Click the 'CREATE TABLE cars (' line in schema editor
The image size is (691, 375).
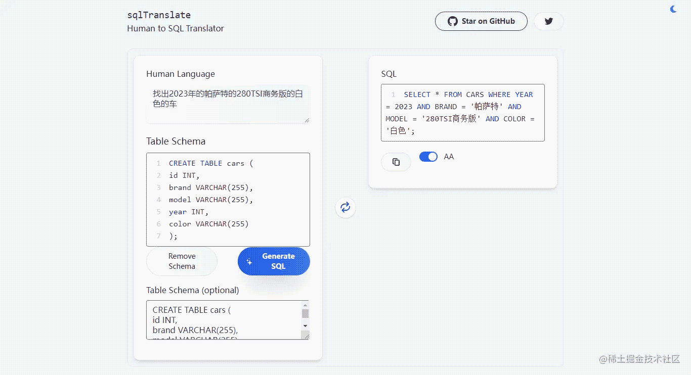click(210, 163)
